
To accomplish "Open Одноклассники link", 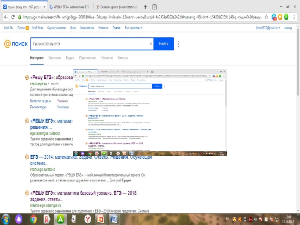I will [57, 28].
